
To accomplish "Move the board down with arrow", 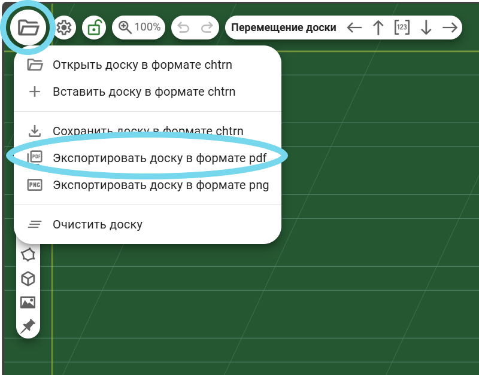I will coord(426,28).
